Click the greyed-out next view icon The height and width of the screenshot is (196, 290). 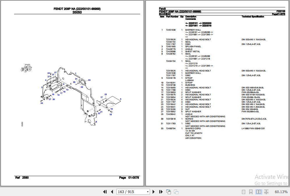tap(176, 192)
